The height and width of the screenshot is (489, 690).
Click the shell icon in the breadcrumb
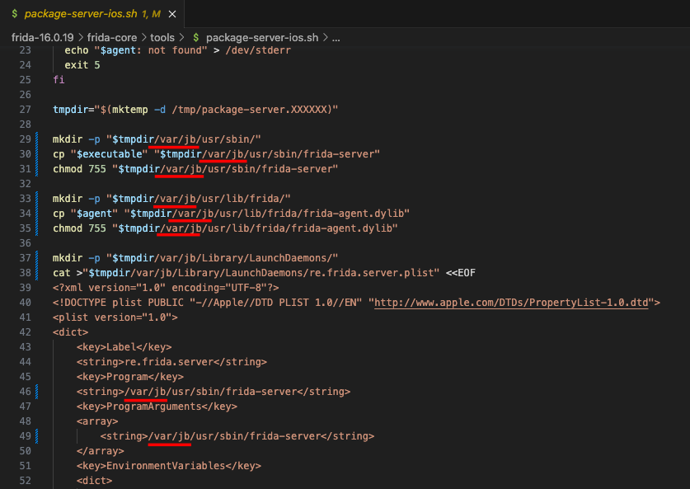196,38
